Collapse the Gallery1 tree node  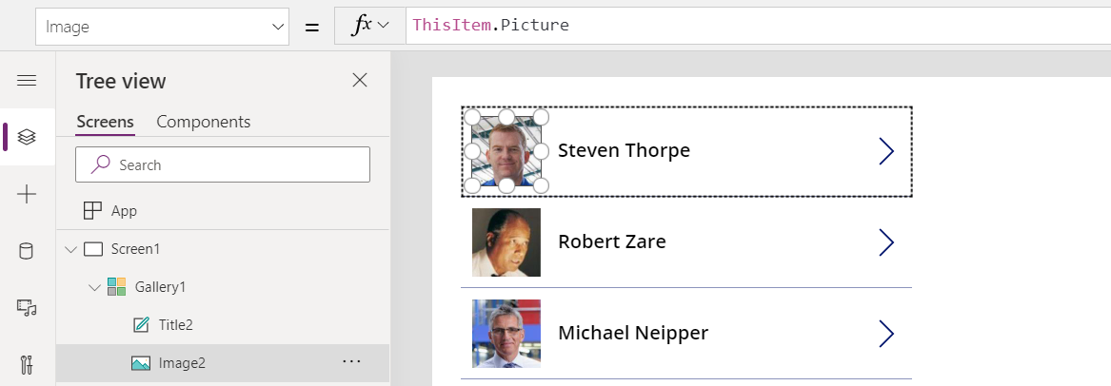(93, 287)
